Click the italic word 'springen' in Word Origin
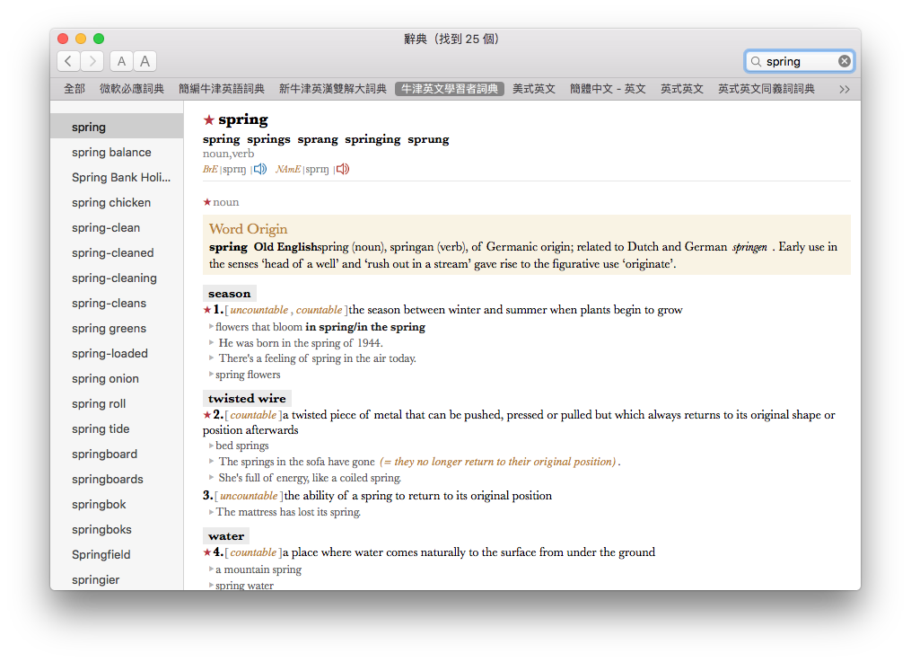 [749, 247]
